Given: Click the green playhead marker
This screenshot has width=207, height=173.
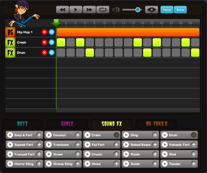Looking at the screenshot, I should (56, 23).
